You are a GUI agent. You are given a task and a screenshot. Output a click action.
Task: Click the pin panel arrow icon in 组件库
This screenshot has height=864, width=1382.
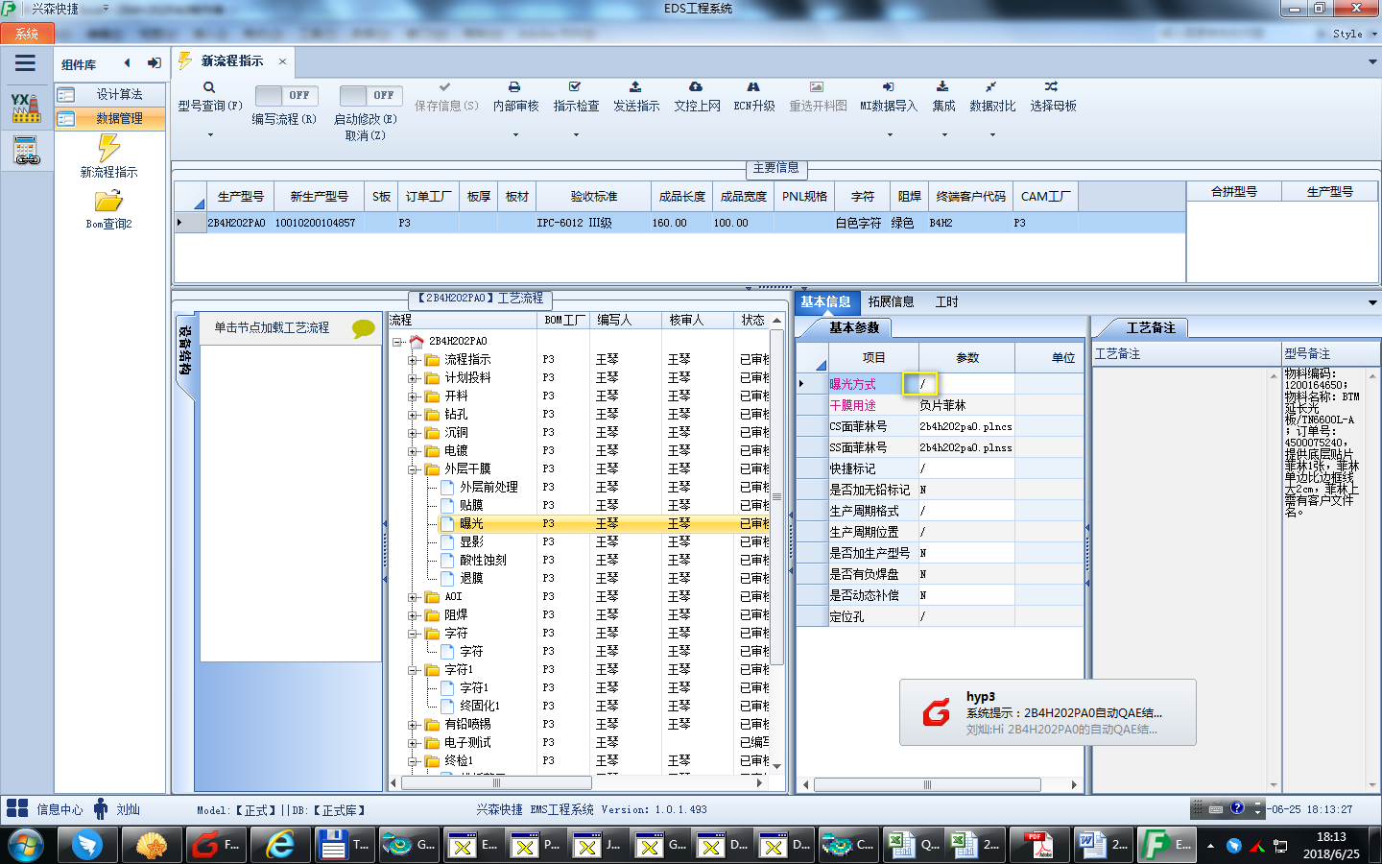(x=155, y=63)
